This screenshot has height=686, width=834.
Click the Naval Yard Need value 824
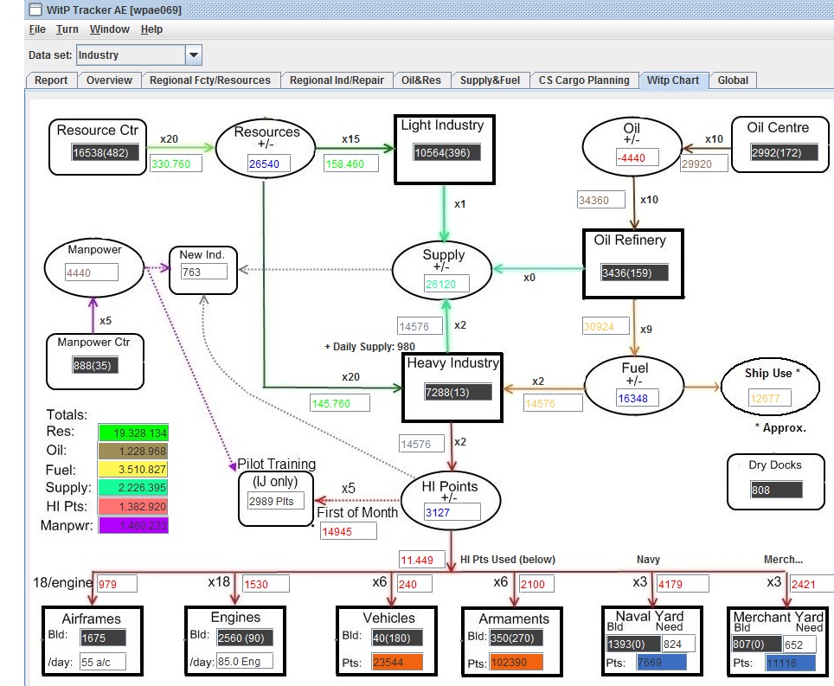678,644
